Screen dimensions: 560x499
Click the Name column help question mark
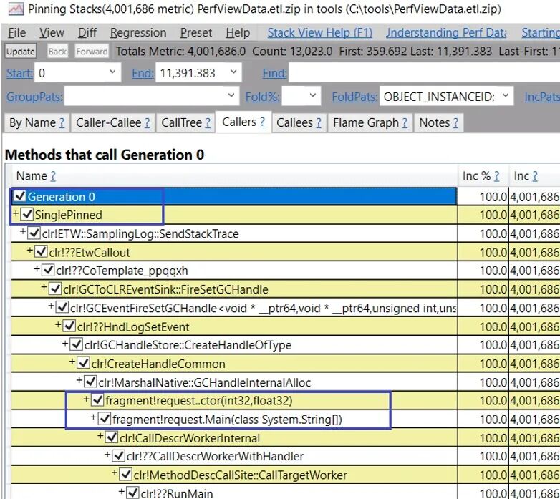click(x=53, y=176)
